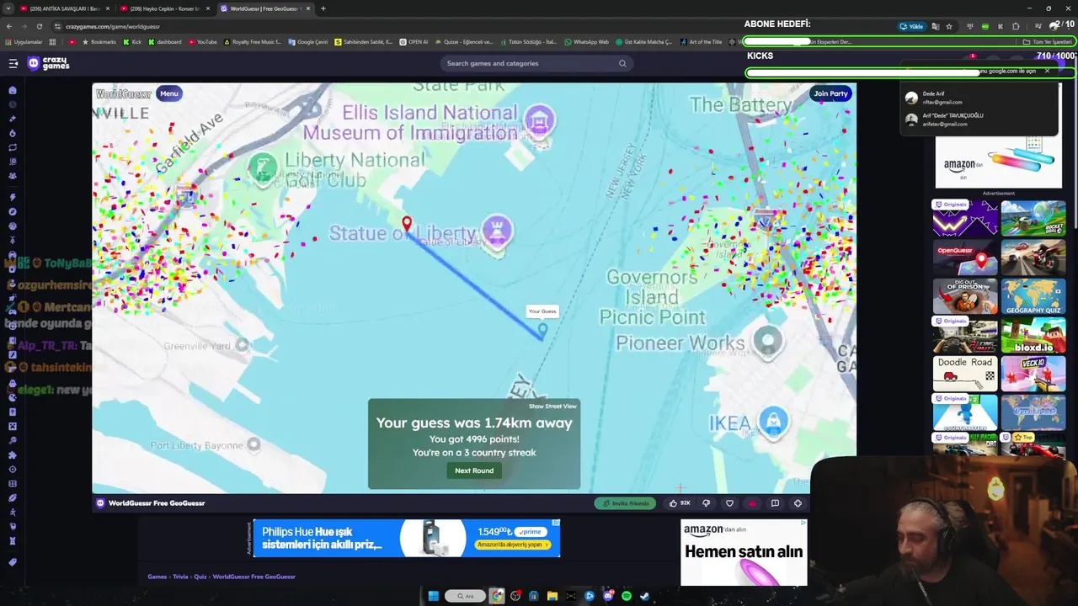
Task: Open the WorldGuessr Menu button
Action: coord(169,93)
